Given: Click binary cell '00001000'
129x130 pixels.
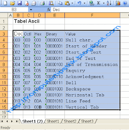Looking at the screenshot, I should [x=55, y=89].
